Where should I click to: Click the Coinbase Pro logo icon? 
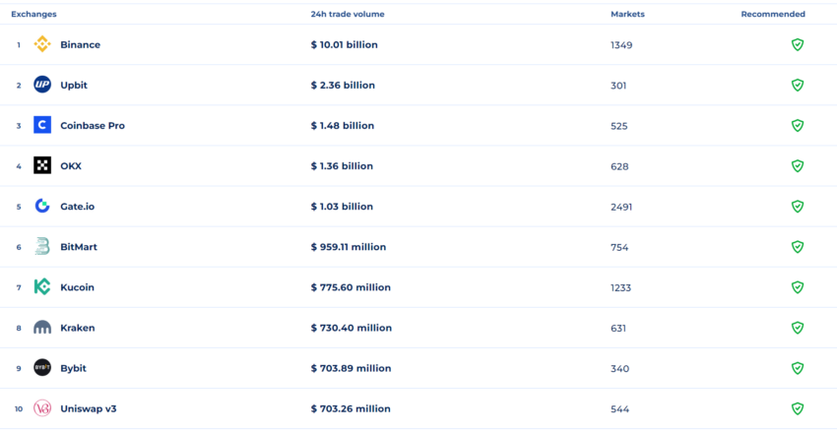pos(42,125)
